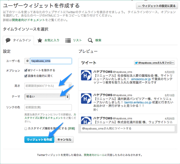
Task: Uncheck @ツイートを除外する option
Action: click(x=26, y=70)
